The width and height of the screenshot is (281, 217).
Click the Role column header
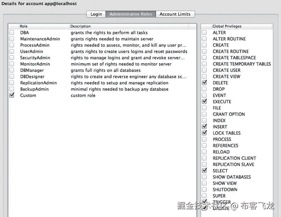pos(44,26)
